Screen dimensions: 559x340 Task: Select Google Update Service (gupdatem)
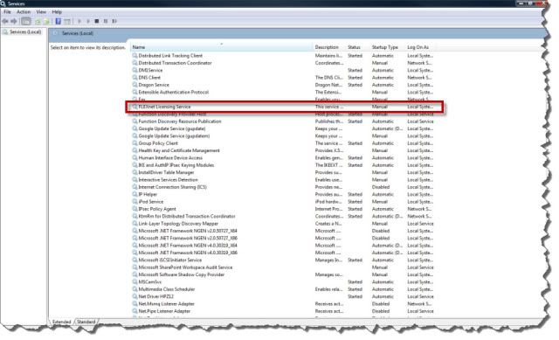pos(174,136)
